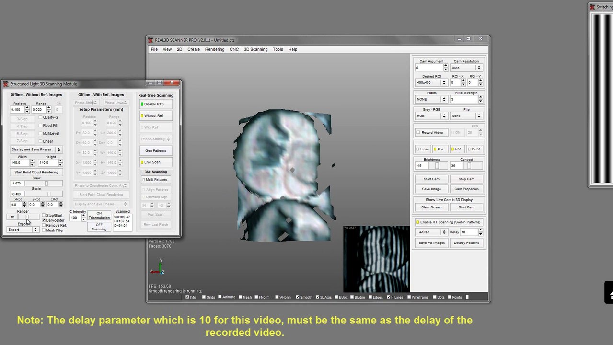The height and width of the screenshot is (345, 613).
Task: Open the Rendering menu
Action: point(214,49)
